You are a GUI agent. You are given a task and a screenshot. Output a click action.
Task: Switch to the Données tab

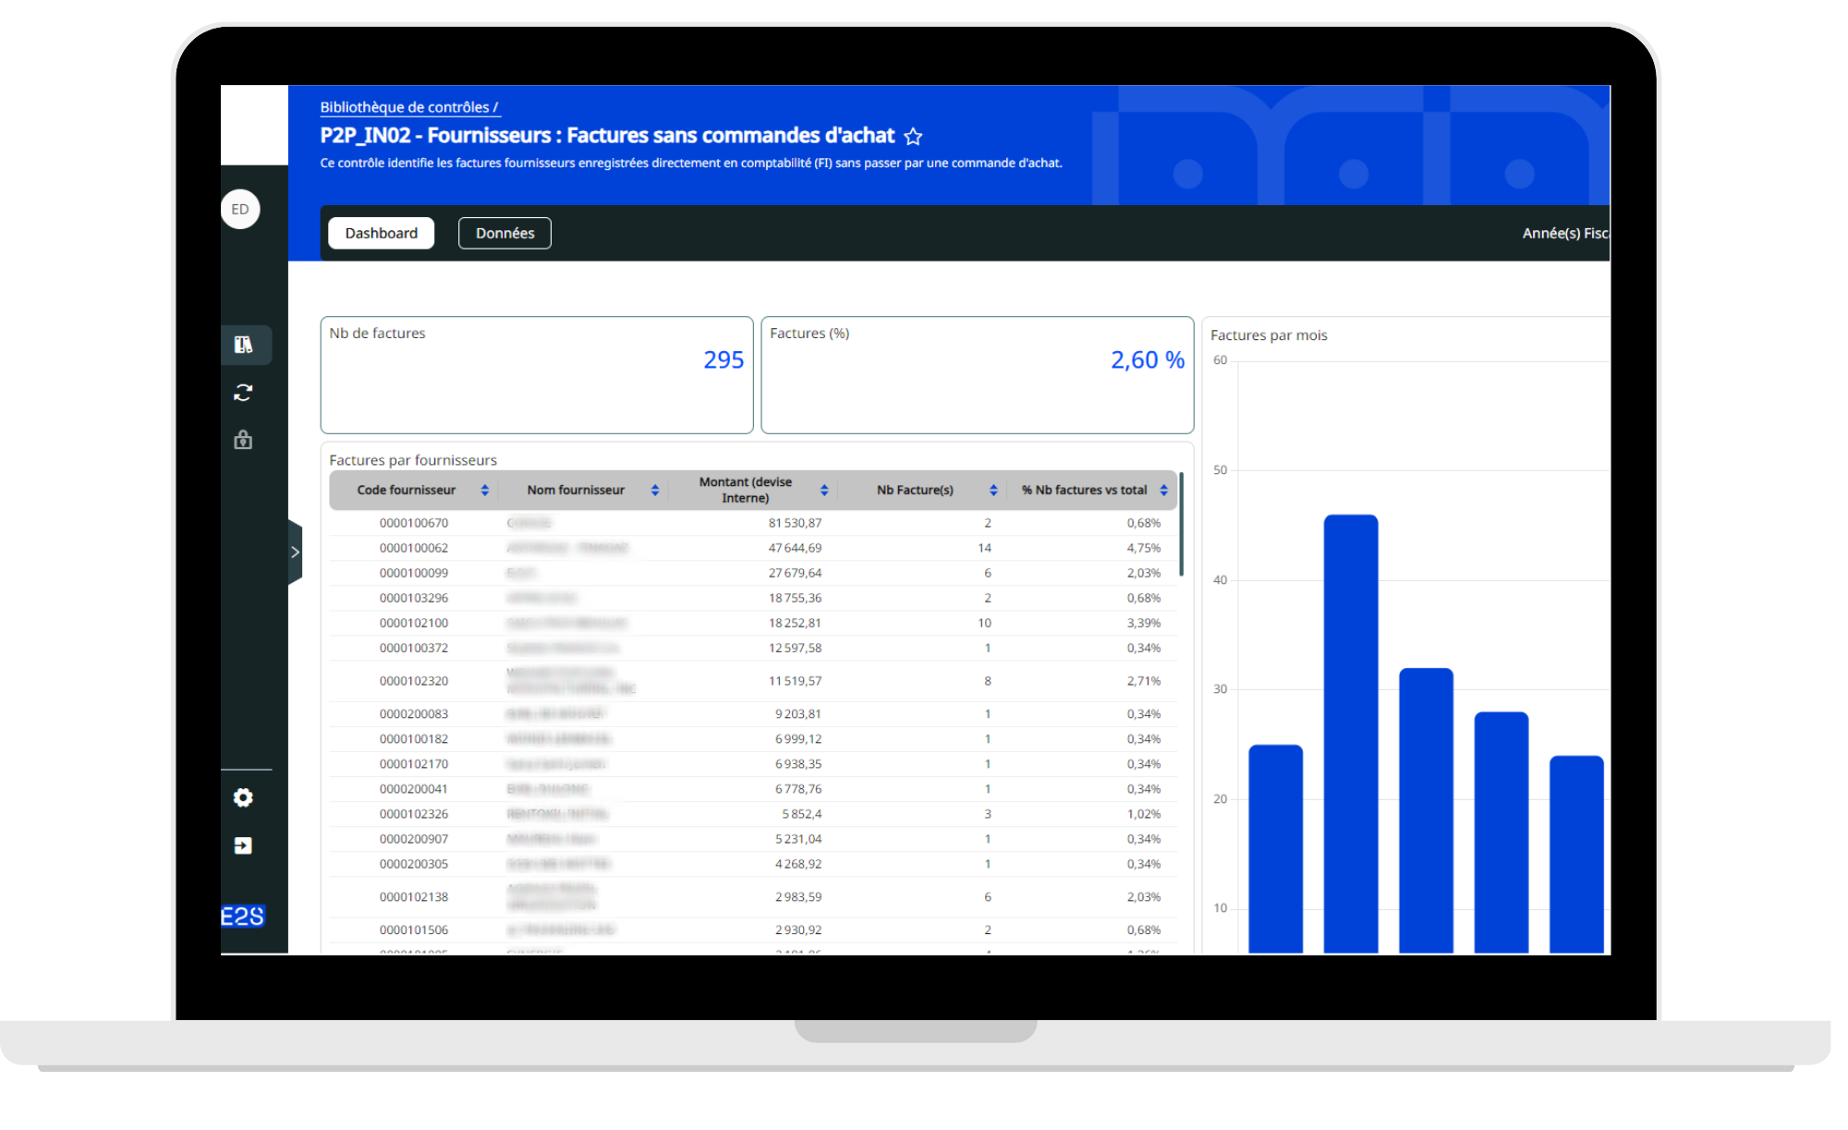pos(505,233)
